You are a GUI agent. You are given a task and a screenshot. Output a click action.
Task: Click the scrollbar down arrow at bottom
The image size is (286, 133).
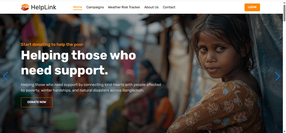click(x=284, y=131)
